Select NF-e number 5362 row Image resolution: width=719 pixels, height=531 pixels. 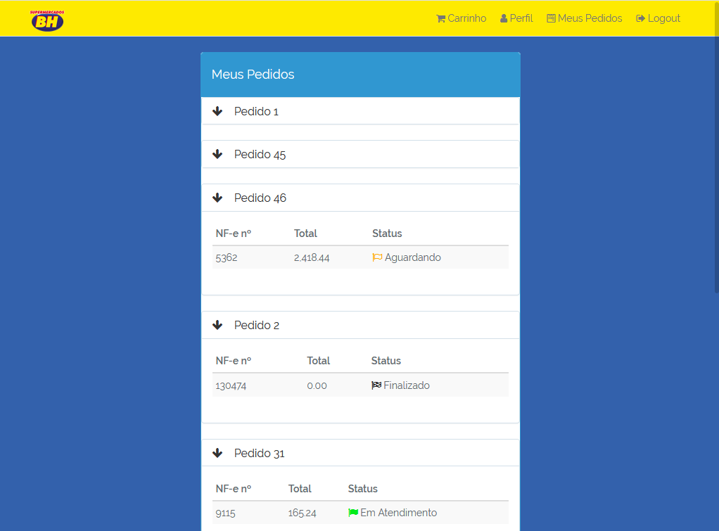tap(360, 257)
